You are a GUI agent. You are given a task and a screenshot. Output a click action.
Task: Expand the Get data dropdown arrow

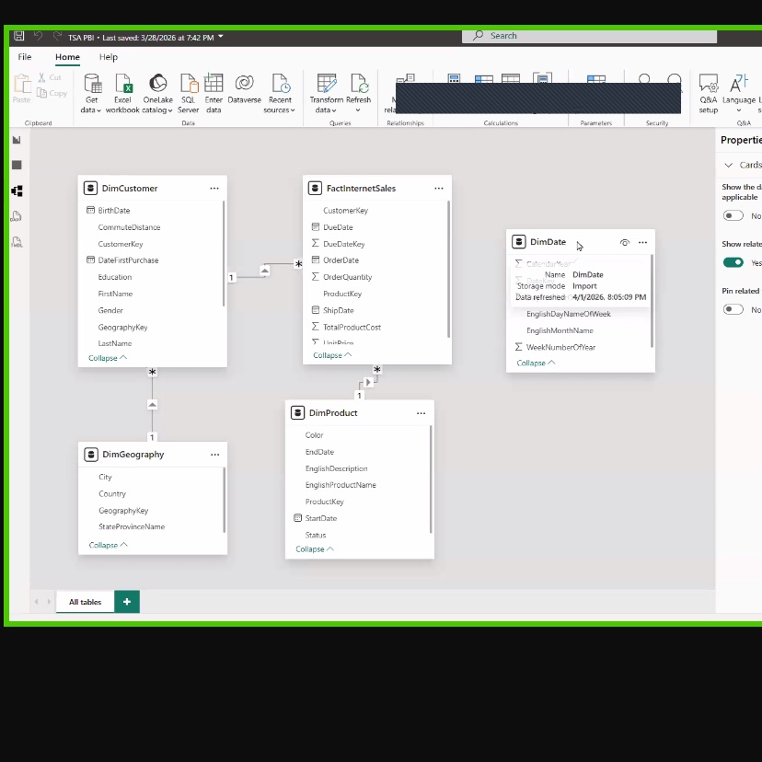click(98, 110)
